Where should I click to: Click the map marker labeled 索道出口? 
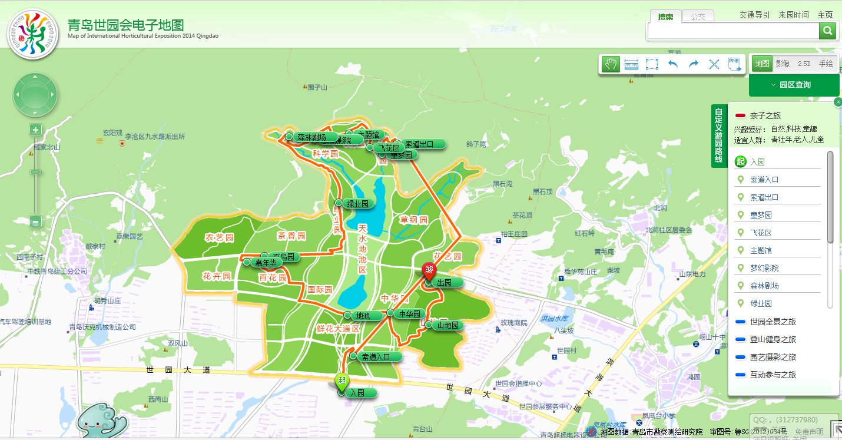(x=419, y=144)
